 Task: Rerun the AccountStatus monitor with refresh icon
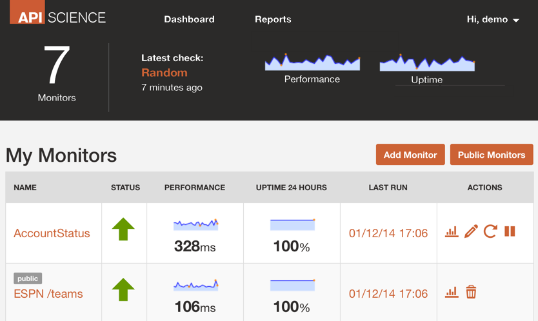coord(490,231)
